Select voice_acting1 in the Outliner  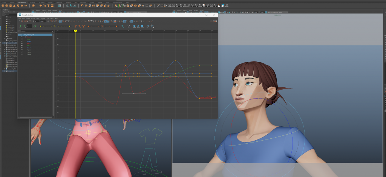pos(12,60)
